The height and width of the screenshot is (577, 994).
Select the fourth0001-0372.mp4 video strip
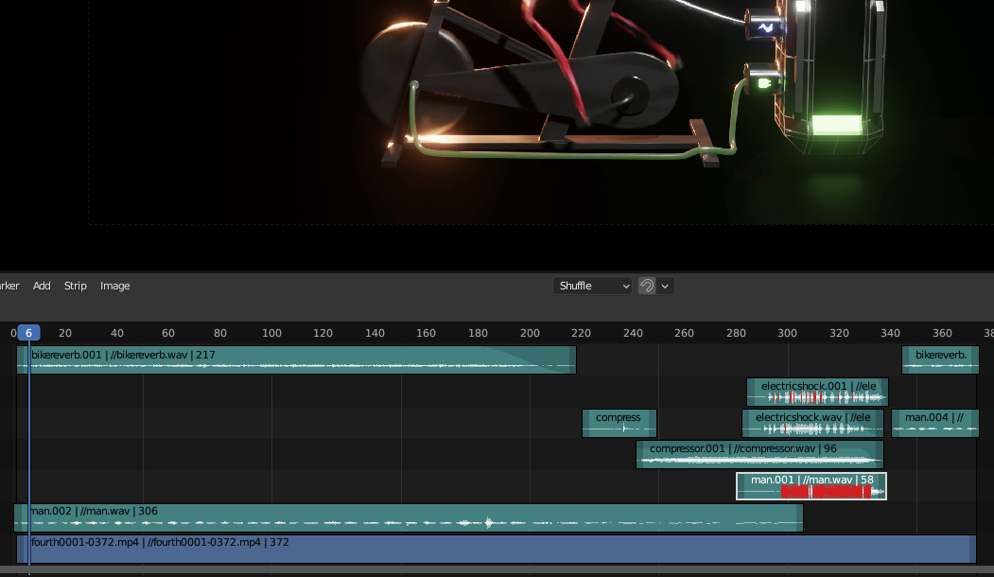497,549
